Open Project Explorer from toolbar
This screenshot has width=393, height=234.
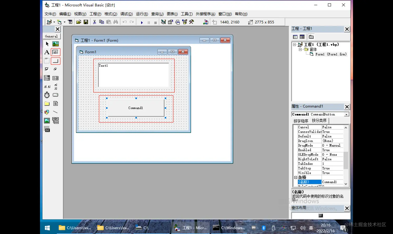pos(163,22)
